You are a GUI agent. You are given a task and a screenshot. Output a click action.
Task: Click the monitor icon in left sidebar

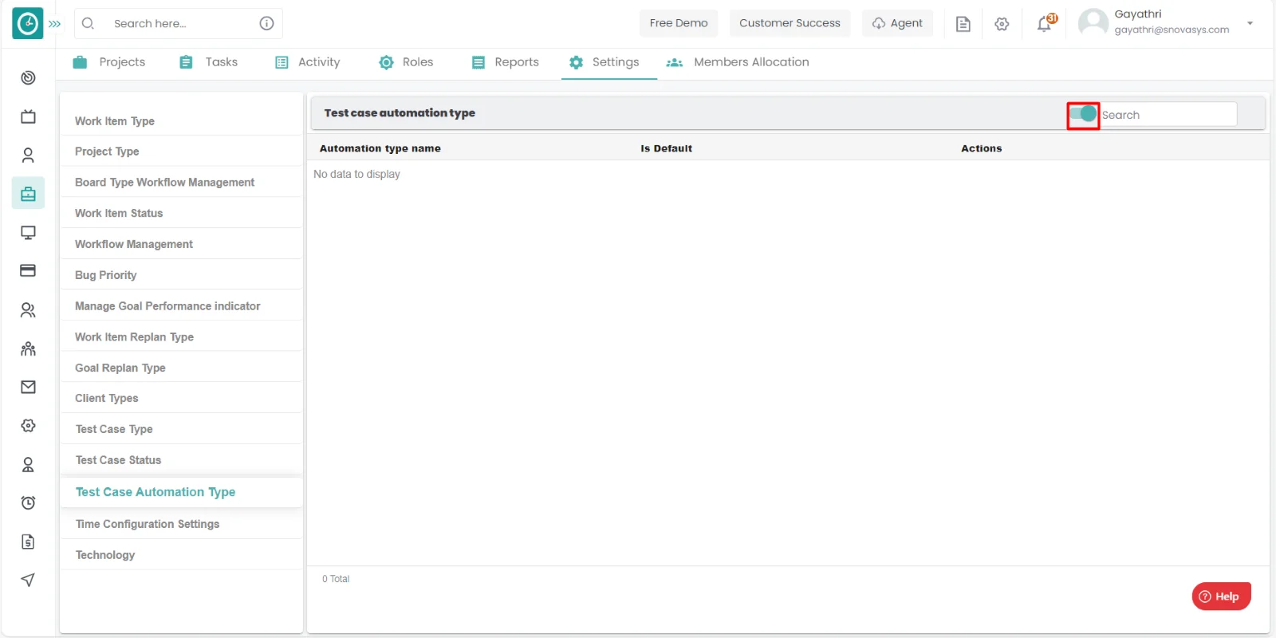click(28, 232)
